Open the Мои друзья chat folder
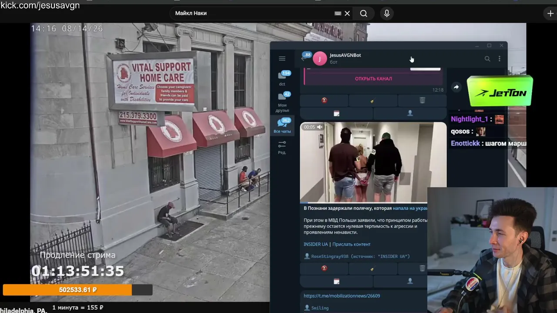Image resolution: width=557 pixels, height=313 pixels. (282, 102)
